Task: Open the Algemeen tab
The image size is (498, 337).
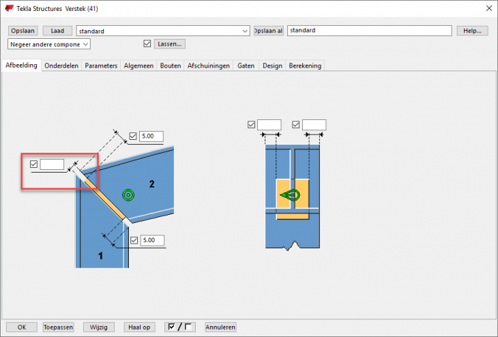Action: tap(138, 65)
